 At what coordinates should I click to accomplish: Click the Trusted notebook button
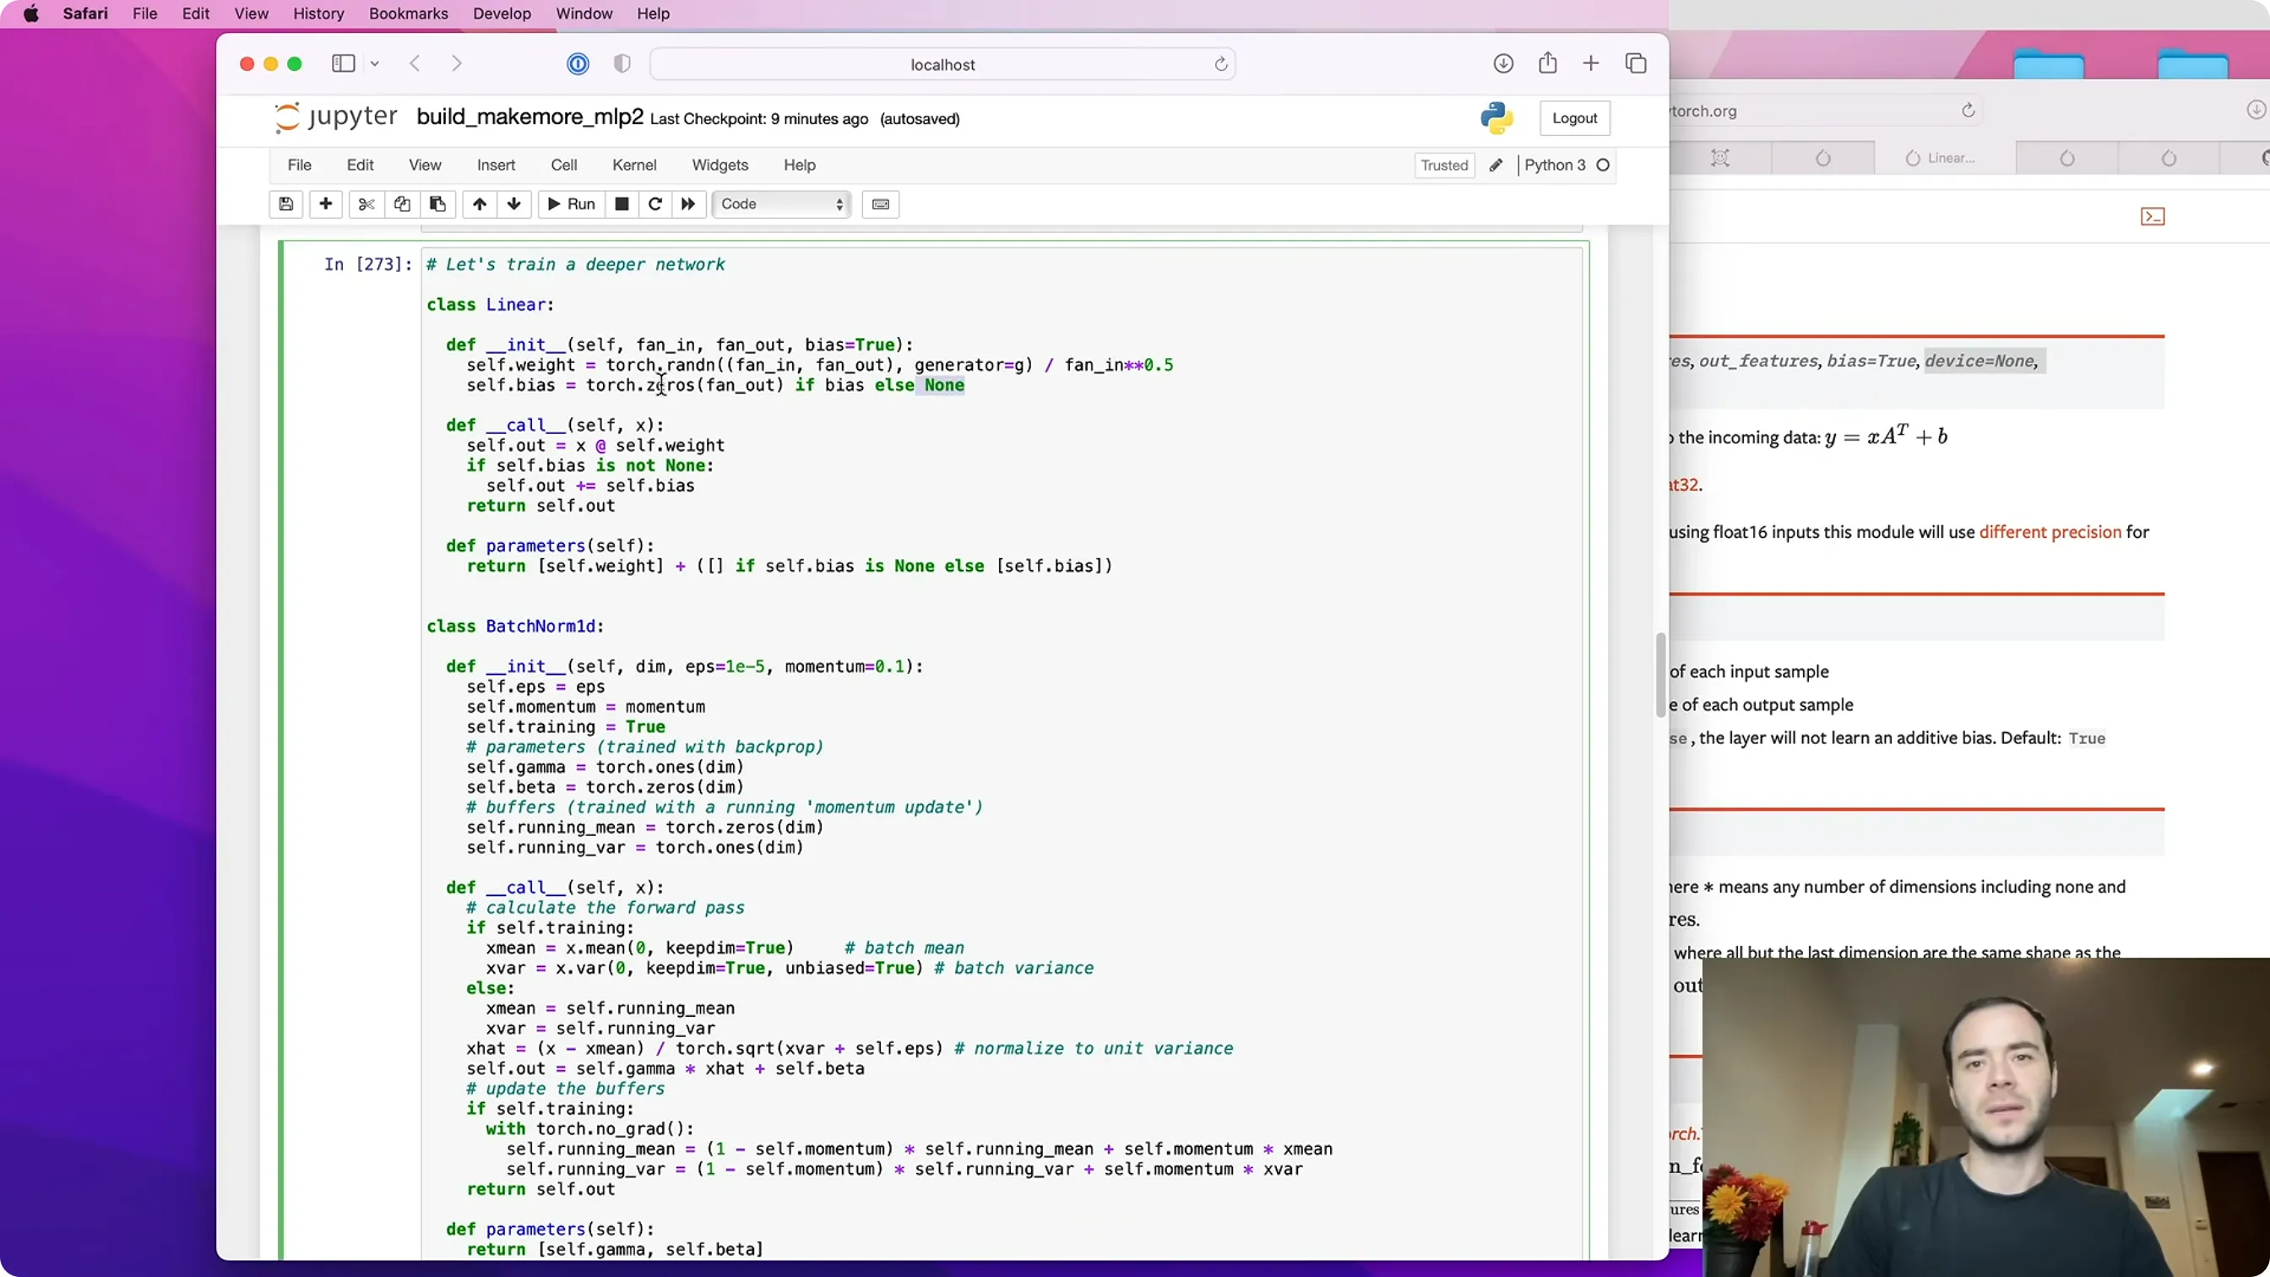[x=1444, y=166]
